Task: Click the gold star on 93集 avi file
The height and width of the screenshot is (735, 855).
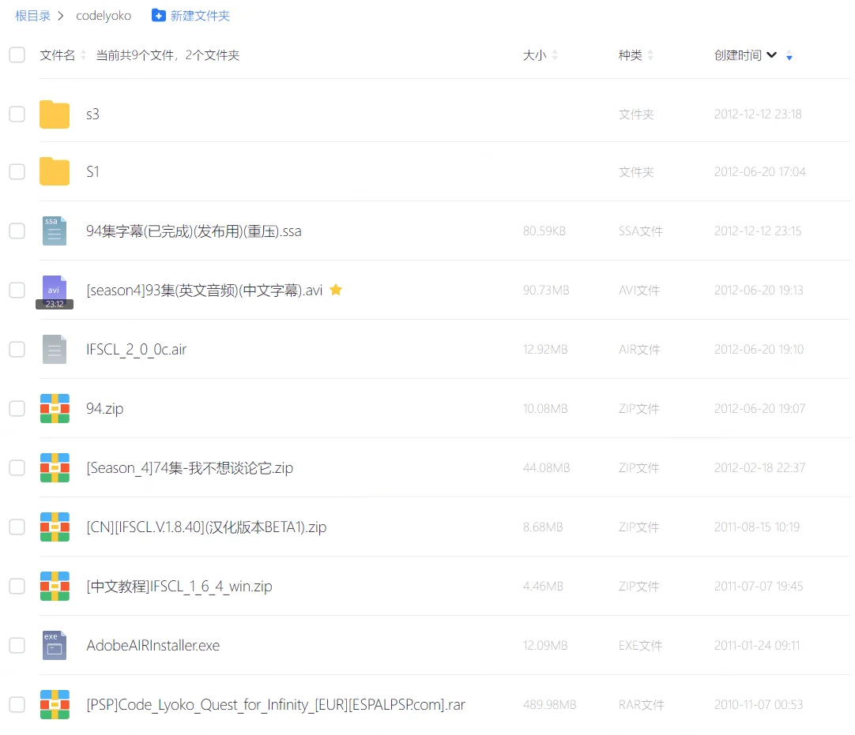Action: point(336,290)
